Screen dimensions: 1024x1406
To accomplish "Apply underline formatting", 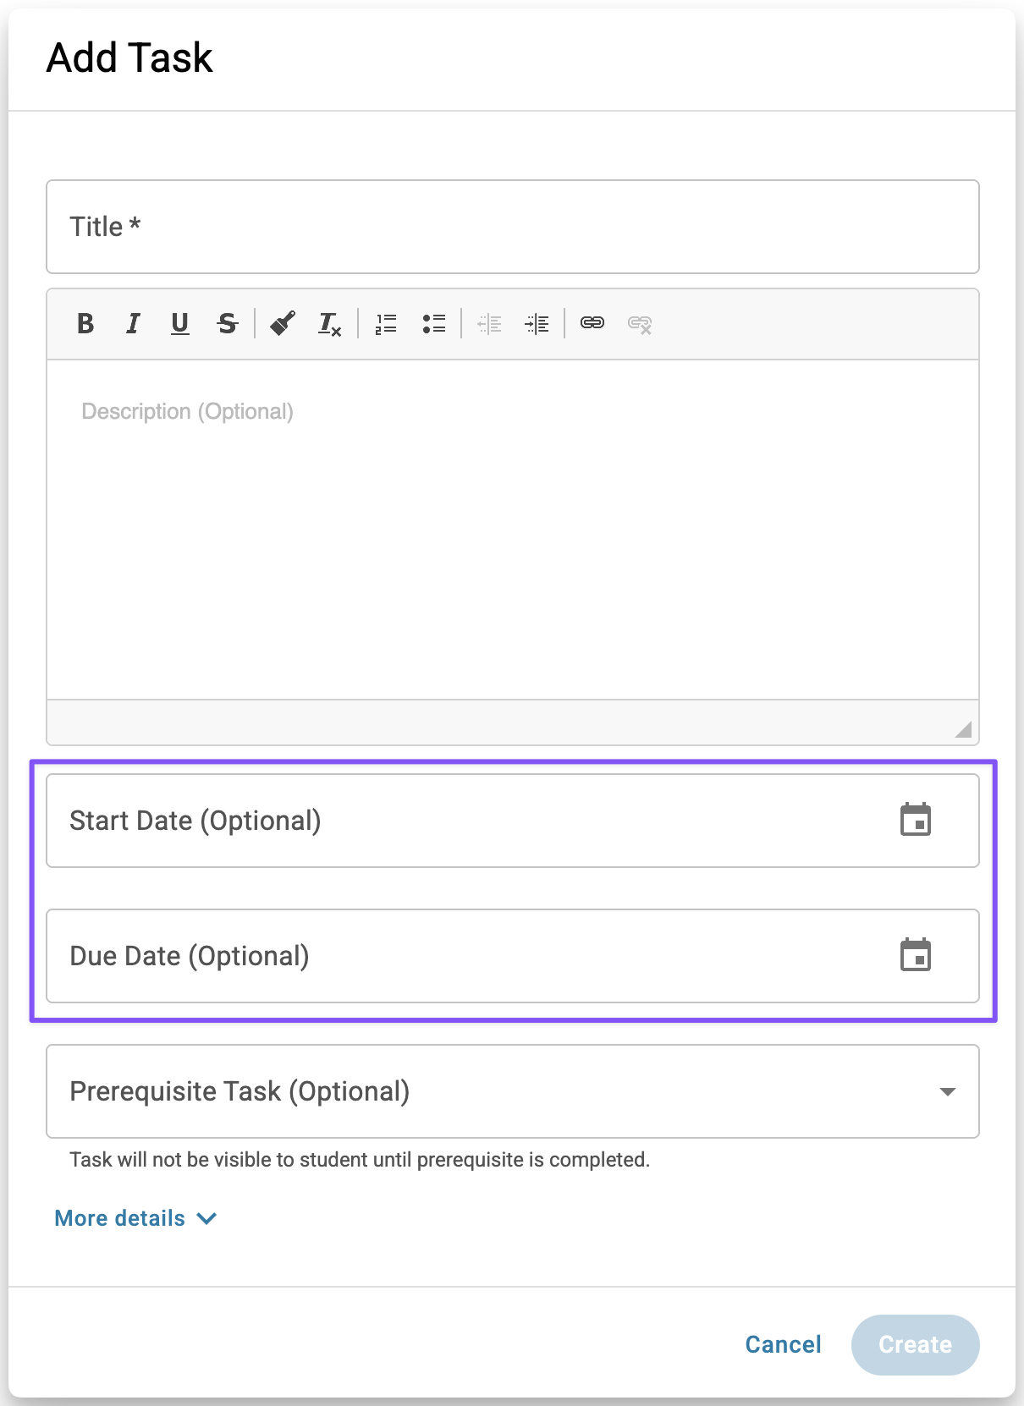I will coord(179,323).
